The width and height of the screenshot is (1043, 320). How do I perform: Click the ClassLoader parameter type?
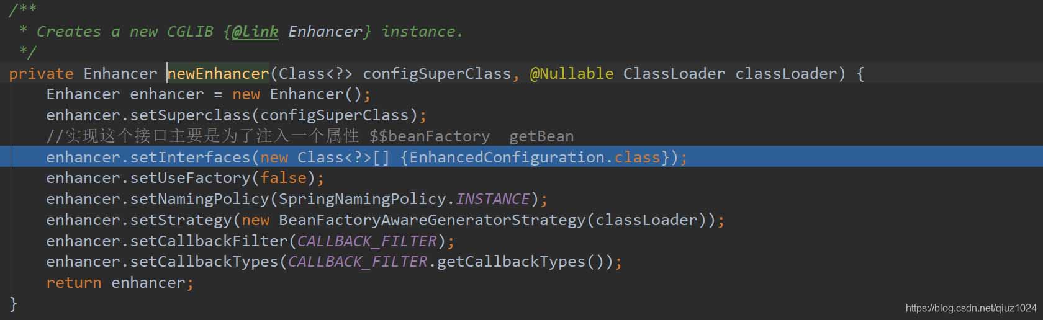click(x=674, y=74)
